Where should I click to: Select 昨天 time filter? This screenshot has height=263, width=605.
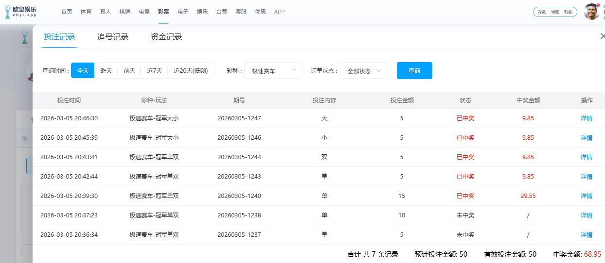pyautogui.click(x=106, y=70)
